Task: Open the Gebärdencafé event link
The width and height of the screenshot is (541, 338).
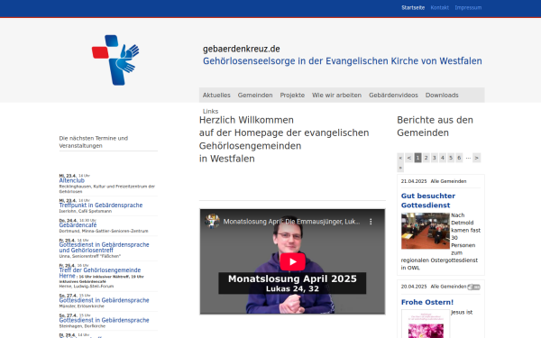Action: [x=78, y=225]
